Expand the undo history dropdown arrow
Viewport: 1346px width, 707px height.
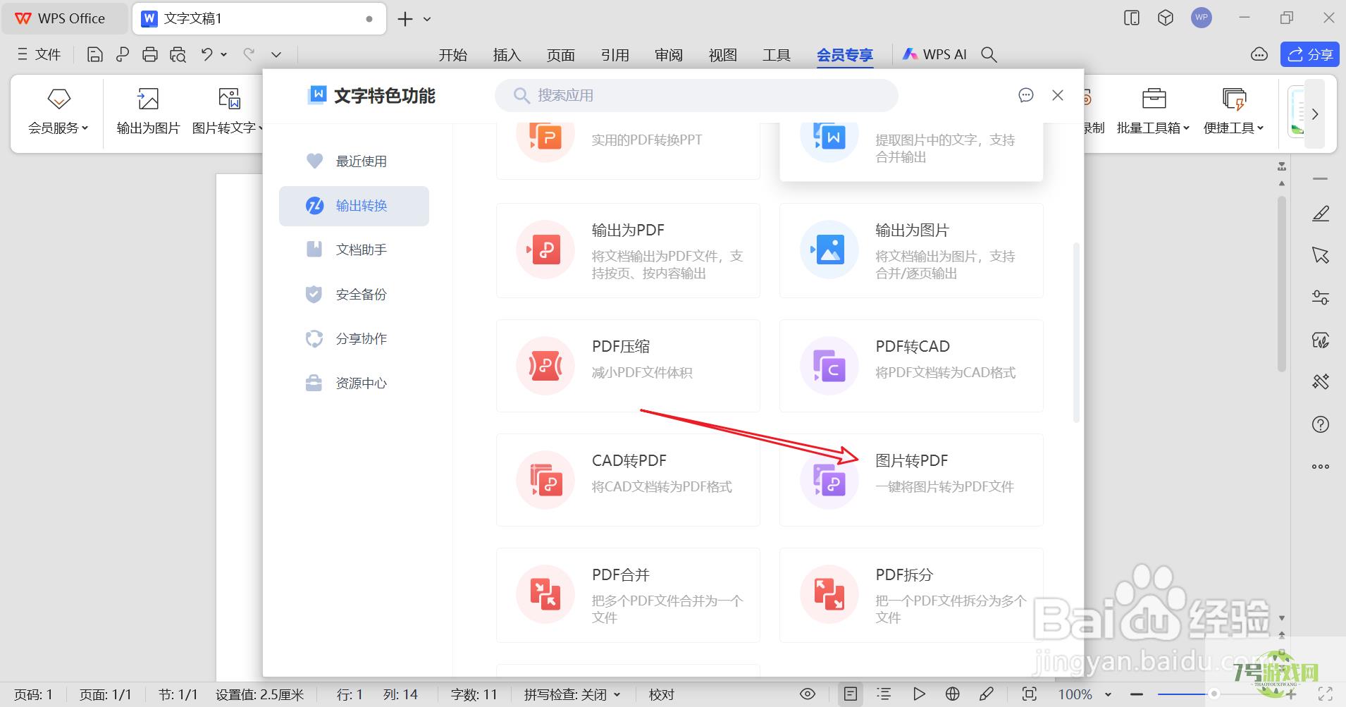pyautogui.click(x=224, y=54)
